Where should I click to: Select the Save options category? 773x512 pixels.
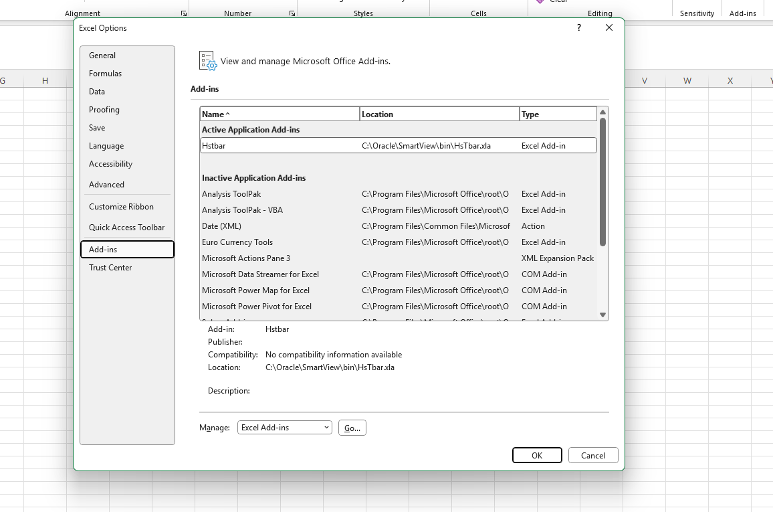(127, 128)
